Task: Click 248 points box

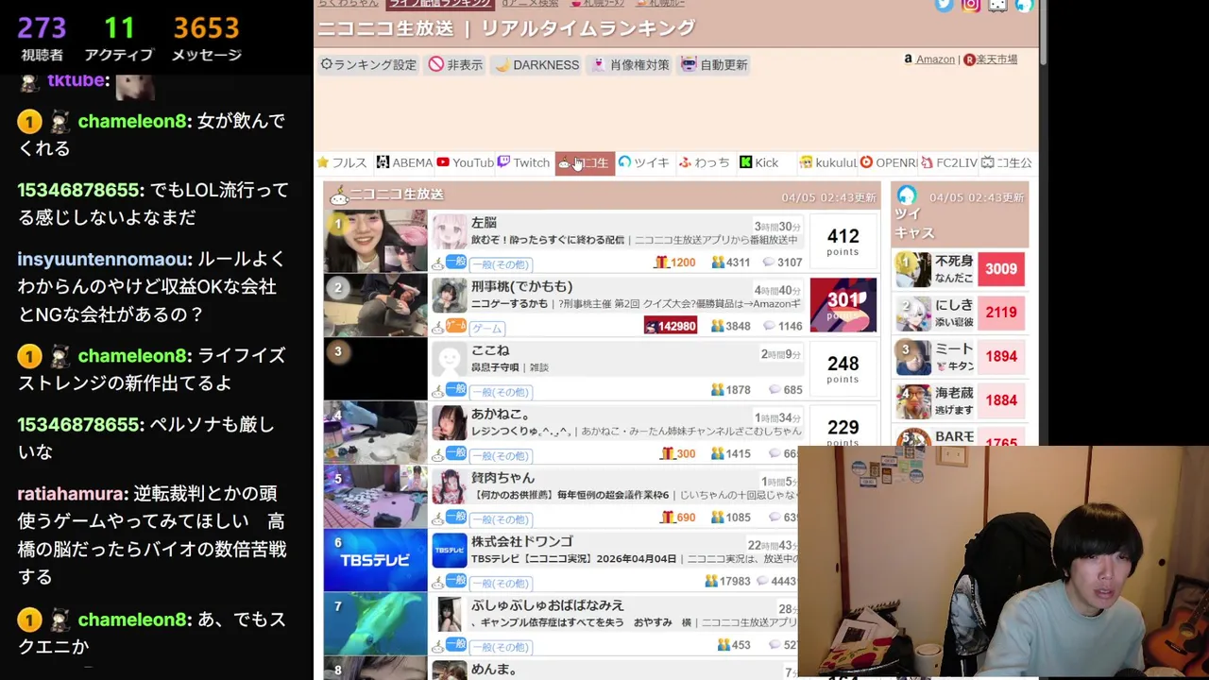Action: pos(843,368)
